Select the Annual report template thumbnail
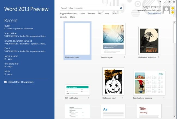The image size is (177, 119). click(x=113, y=39)
